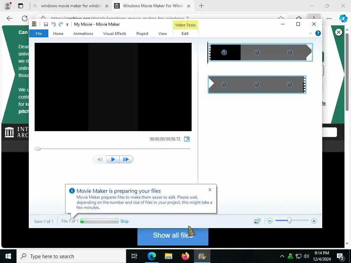Open Task View from the taskbar
The height and width of the screenshot is (263, 351).
click(x=134, y=256)
